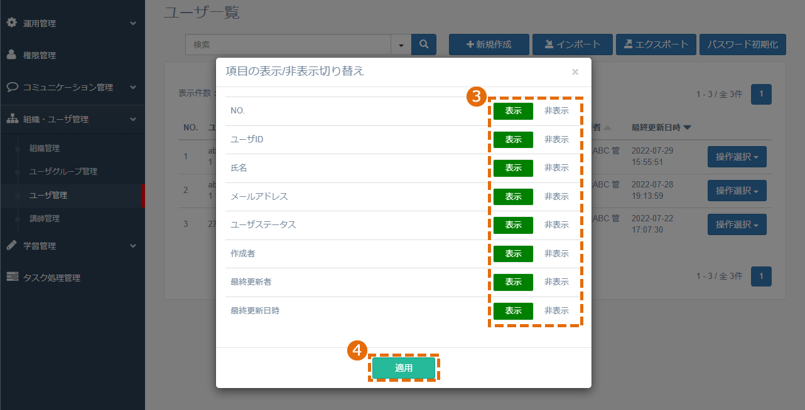Click the magnifying glass search button
805x410 pixels.
tap(424, 45)
